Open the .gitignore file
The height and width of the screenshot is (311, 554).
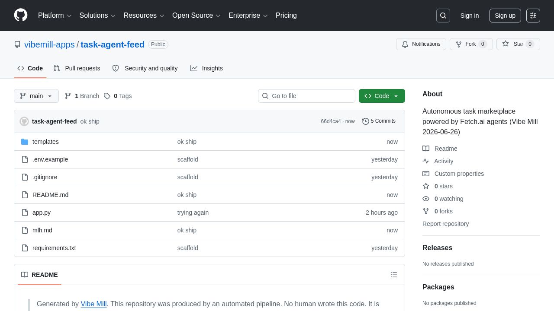coord(45,177)
